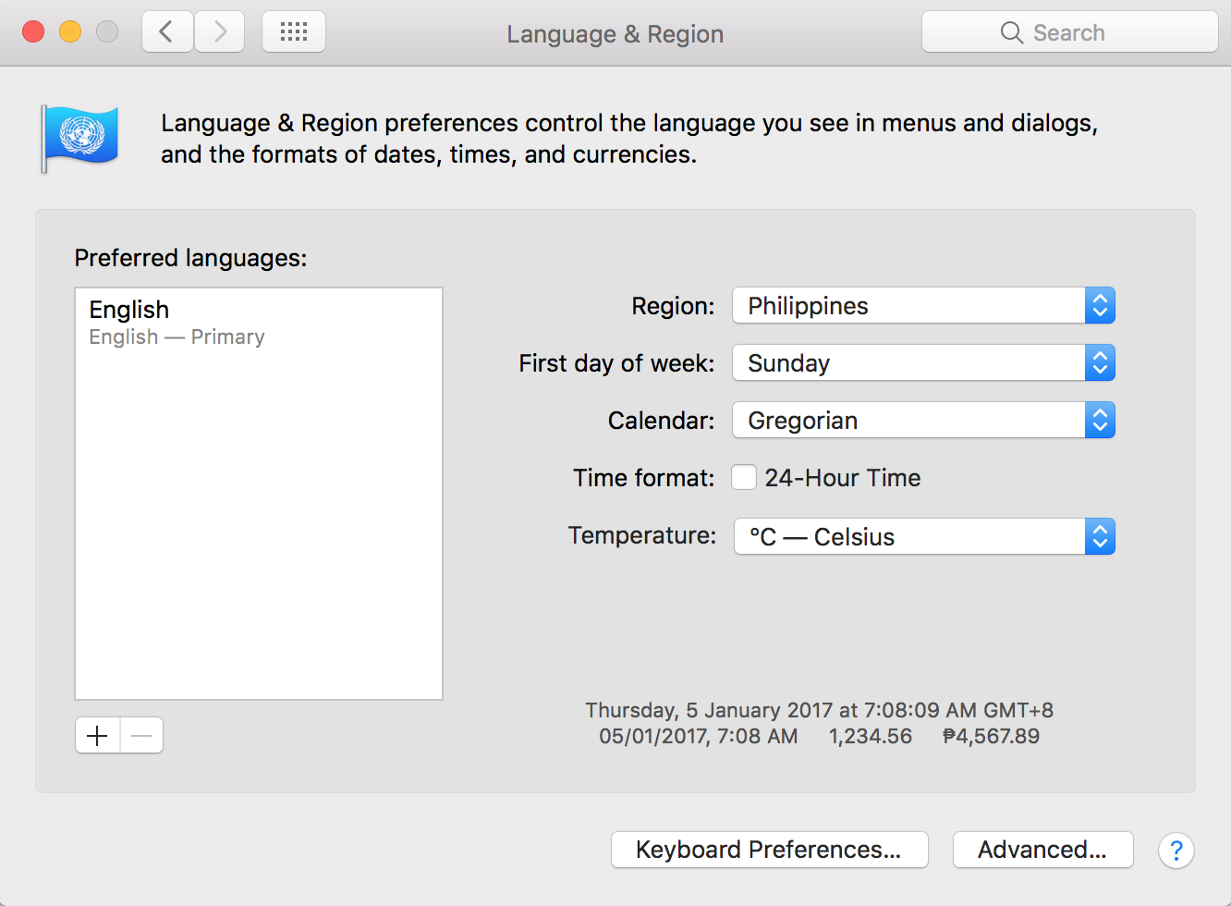1231x906 pixels.
Task: Close the window with red button
Action: tap(33, 32)
